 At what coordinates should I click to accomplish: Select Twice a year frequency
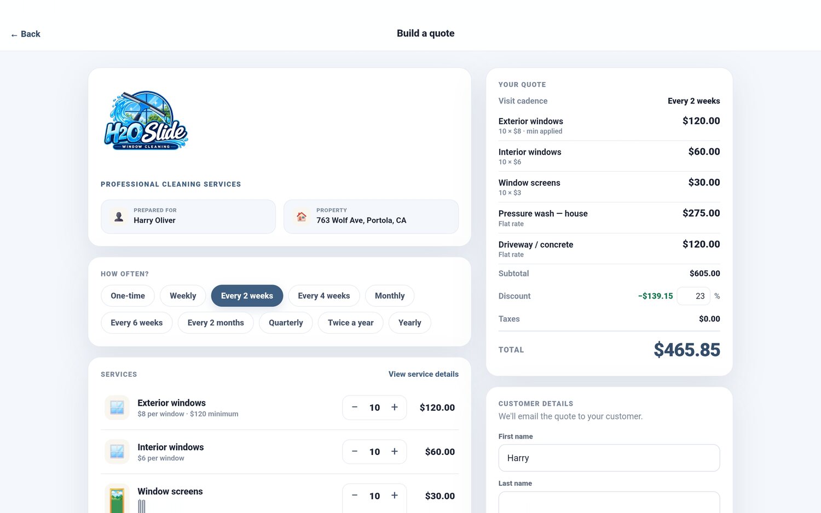pos(351,323)
